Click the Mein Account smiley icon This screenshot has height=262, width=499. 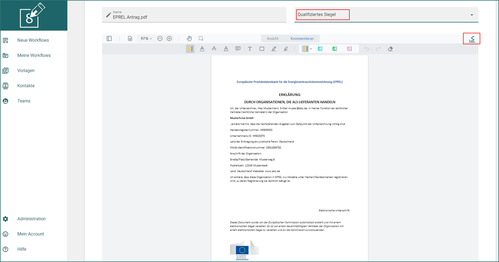pos(5,234)
